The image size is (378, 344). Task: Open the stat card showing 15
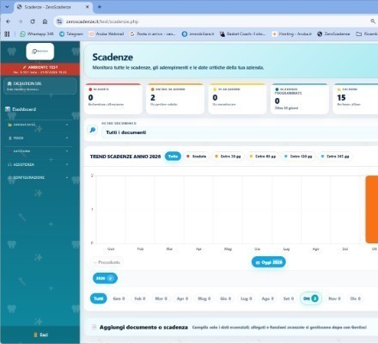click(356, 99)
